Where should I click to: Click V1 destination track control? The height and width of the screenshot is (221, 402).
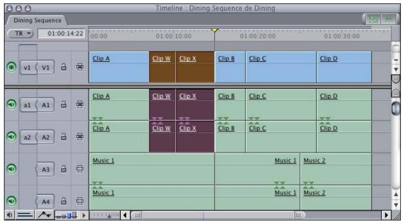click(x=46, y=68)
